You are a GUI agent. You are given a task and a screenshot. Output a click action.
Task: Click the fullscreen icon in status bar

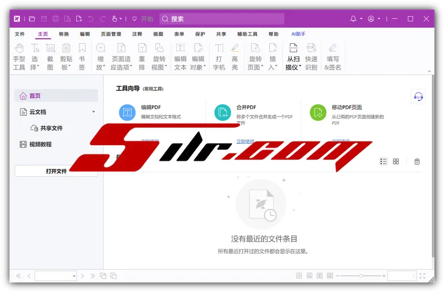point(422,276)
